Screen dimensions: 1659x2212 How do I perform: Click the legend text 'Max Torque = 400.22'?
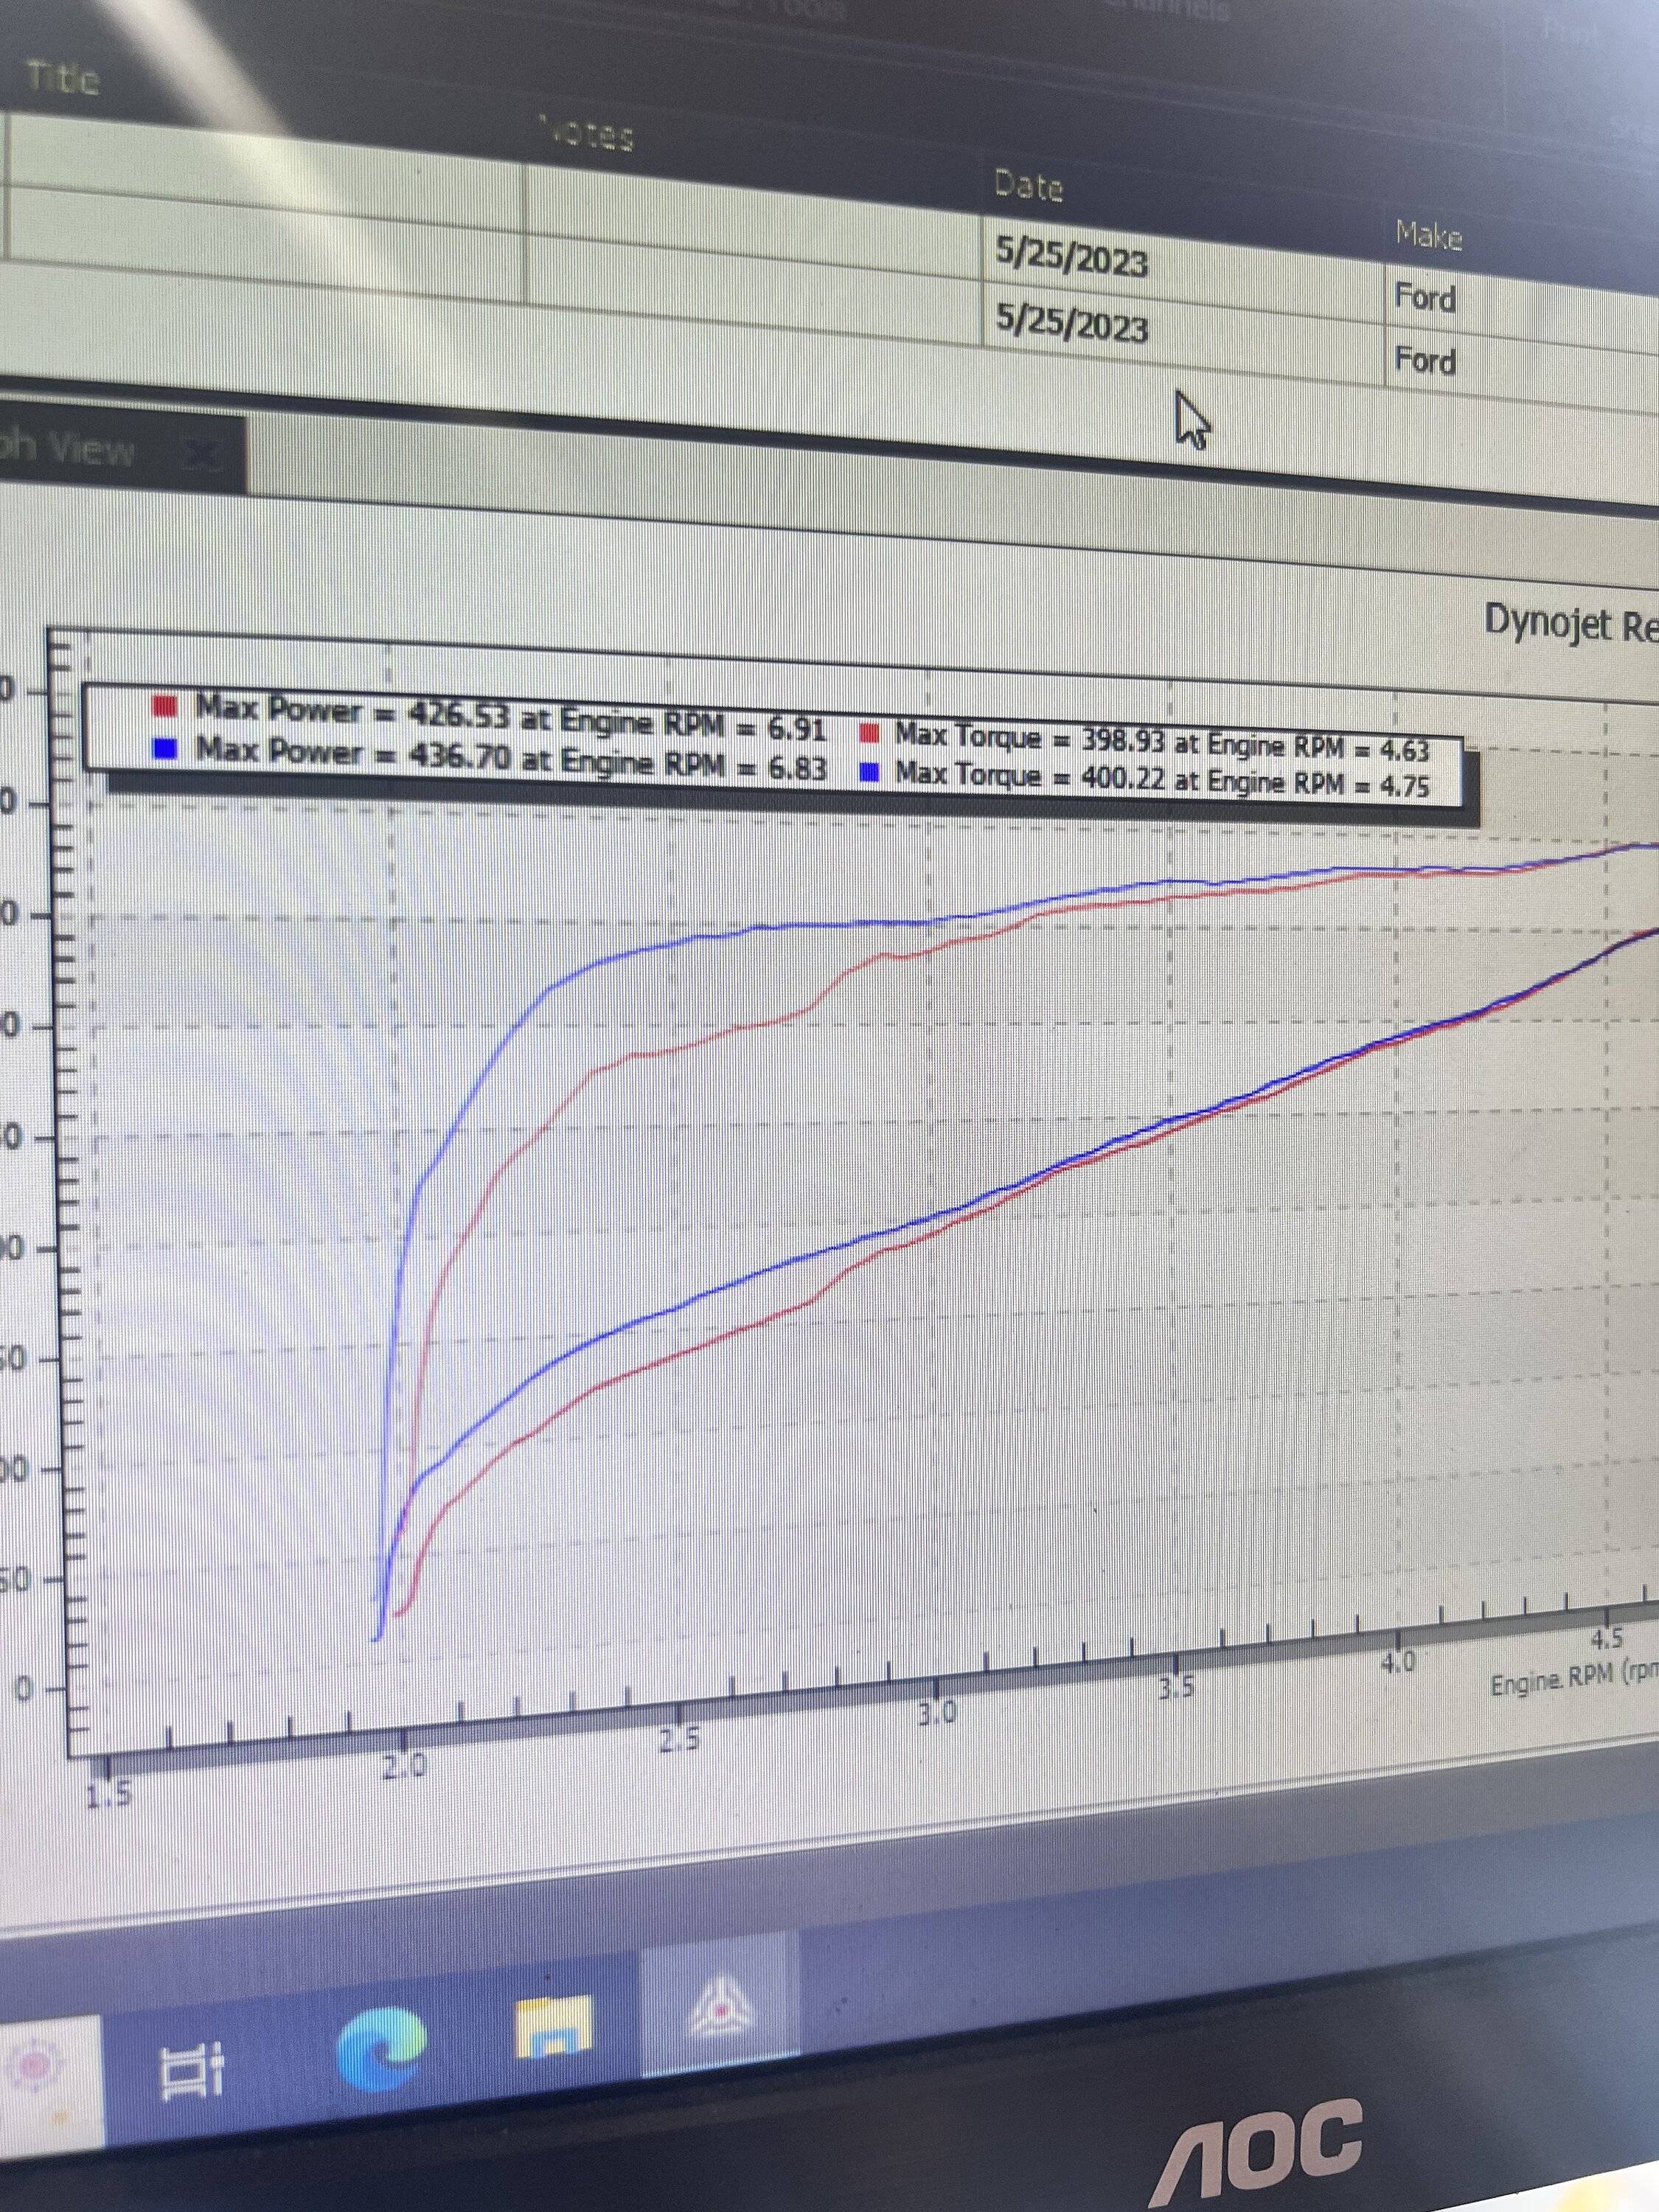tap(1029, 776)
